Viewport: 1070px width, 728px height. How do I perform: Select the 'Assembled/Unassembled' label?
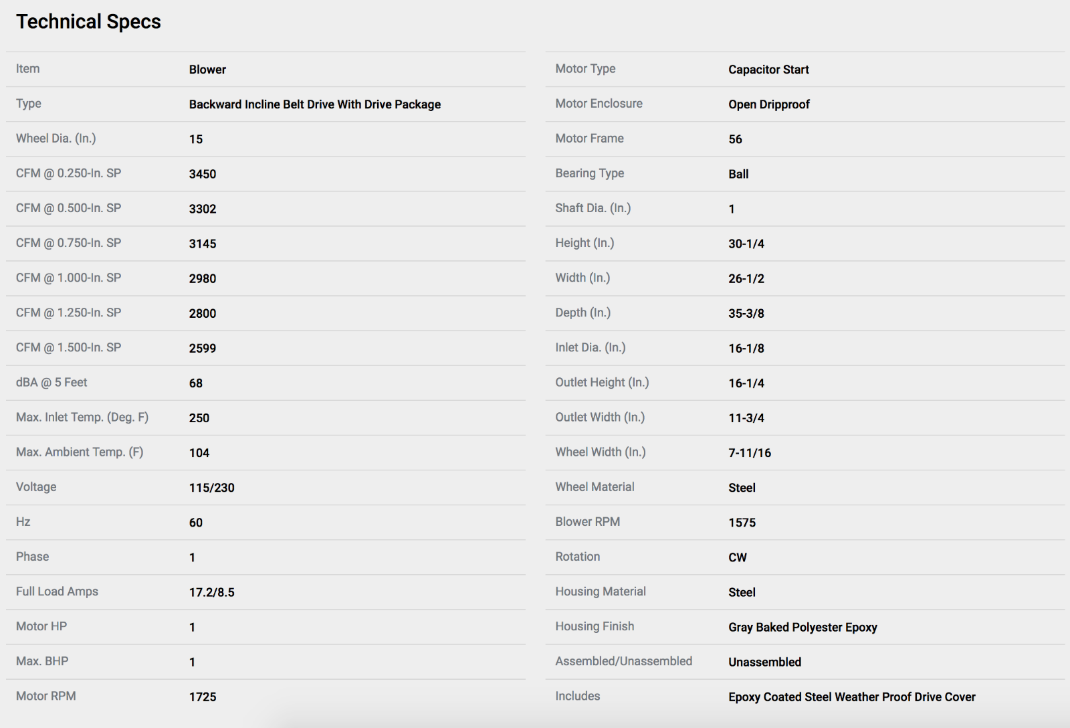pos(624,661)
